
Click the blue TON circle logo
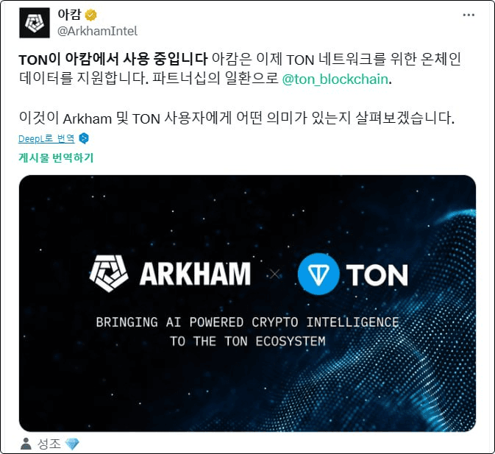click(x=318, y=274)
